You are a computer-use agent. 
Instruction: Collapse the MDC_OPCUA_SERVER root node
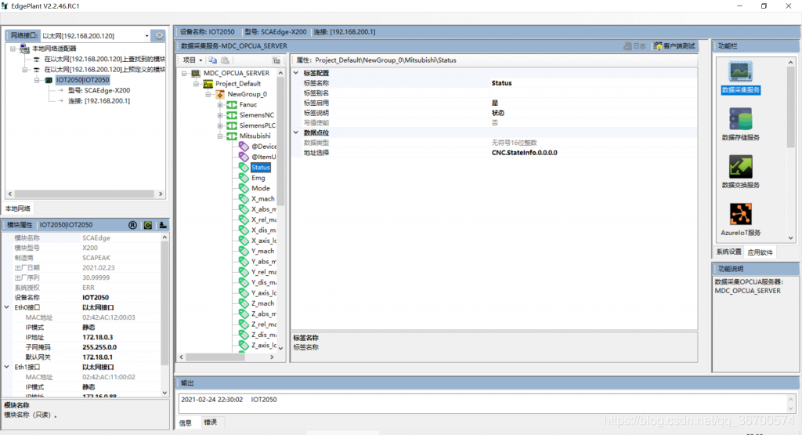184,73
